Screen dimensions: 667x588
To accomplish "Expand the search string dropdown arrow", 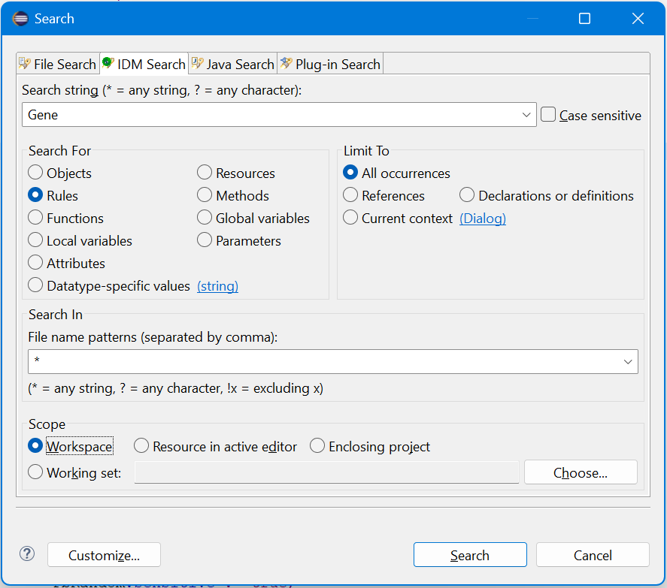I will (526, 115).
